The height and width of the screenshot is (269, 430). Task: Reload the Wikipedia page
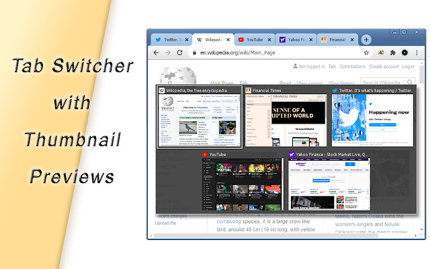(179, 52)
